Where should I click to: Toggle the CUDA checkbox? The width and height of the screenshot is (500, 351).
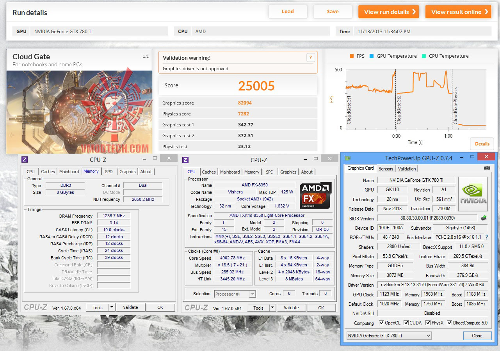point(406,323)
